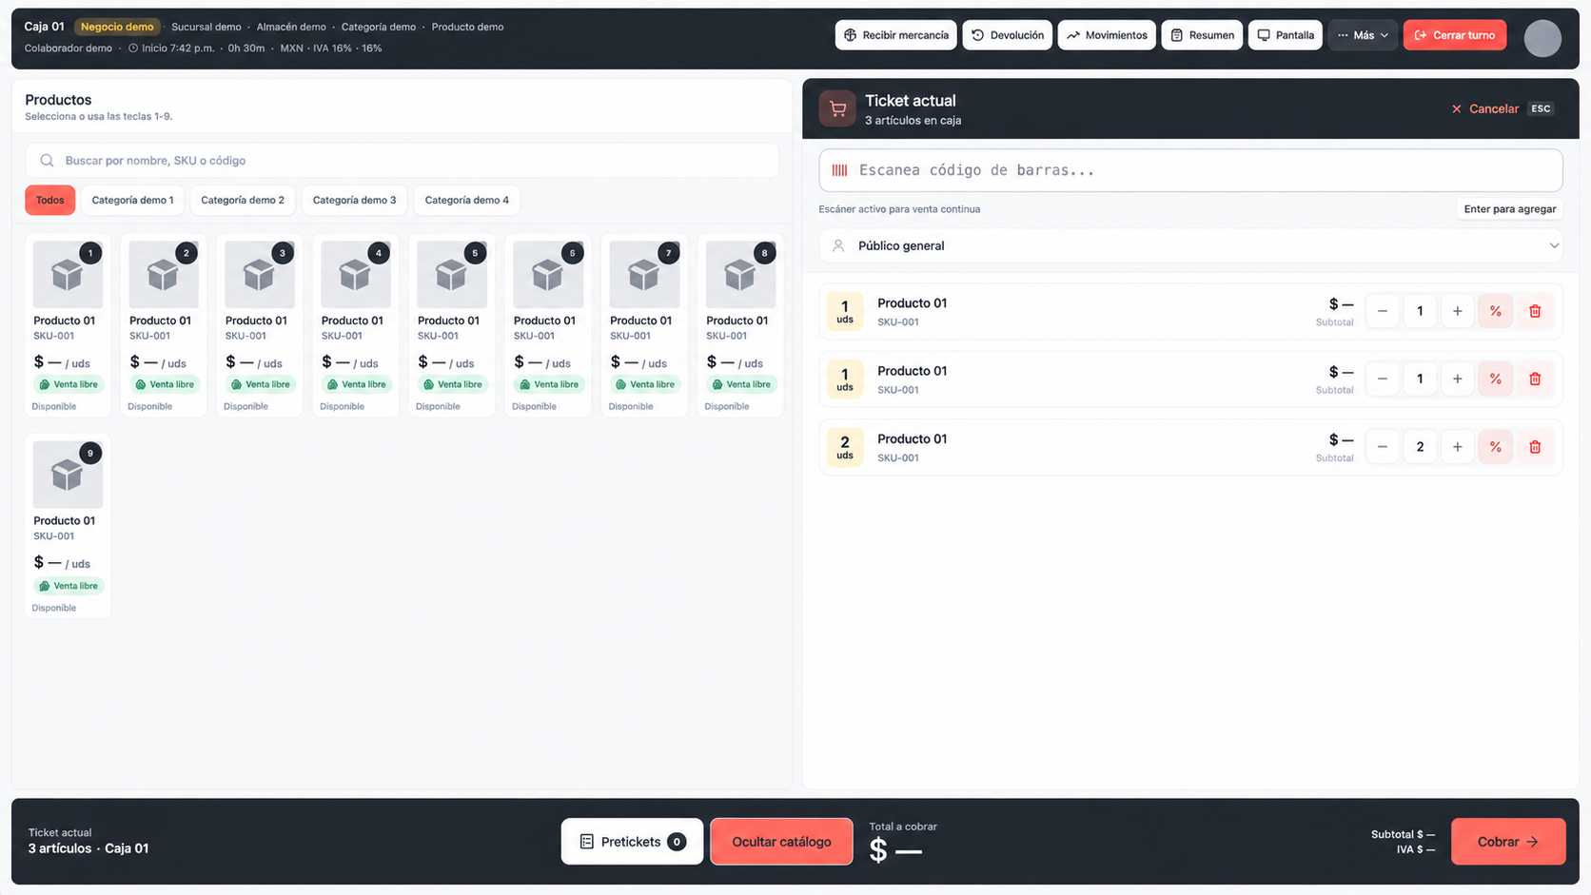Select product card numbered 2

pos(164,325)
